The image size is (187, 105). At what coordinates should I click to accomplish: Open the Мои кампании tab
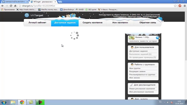coord(120,22)
